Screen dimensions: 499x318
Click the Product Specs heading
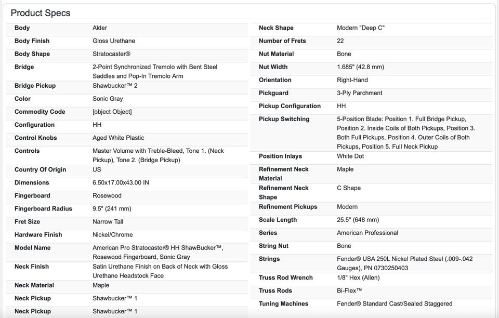point(41,13)
